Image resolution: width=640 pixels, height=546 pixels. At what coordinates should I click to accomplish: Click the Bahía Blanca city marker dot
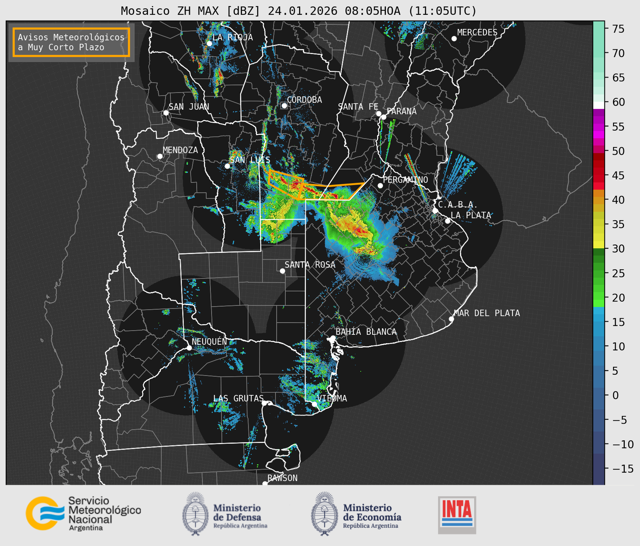click(x=333, y=338)
